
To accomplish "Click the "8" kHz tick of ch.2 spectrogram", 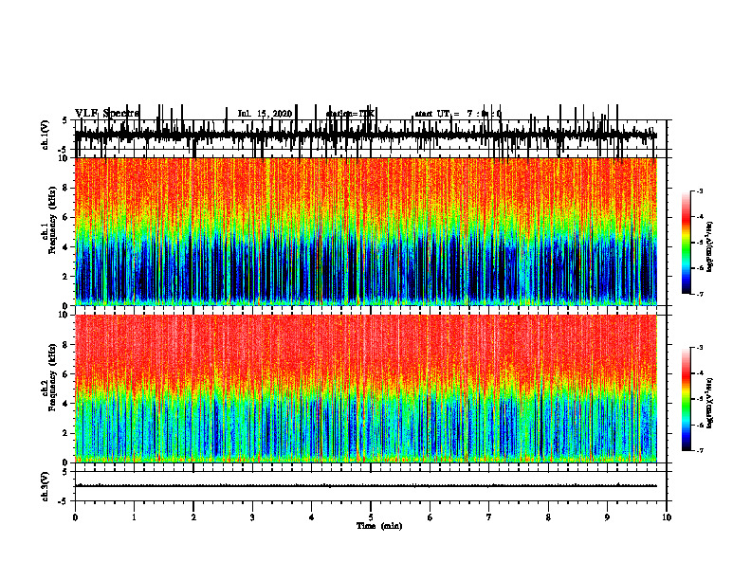I will [x=65, y=345].
